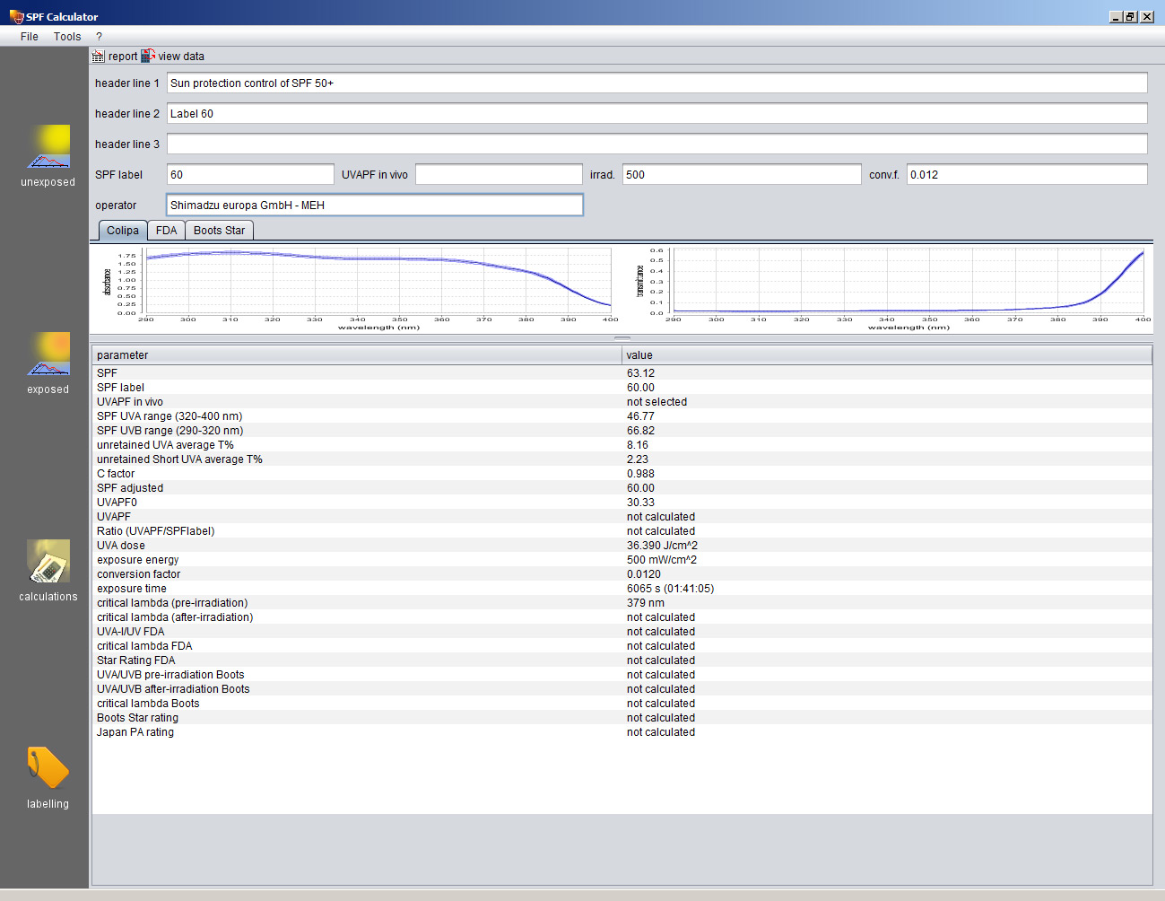Click the splitter handle between charts and table

pos(622,338)
